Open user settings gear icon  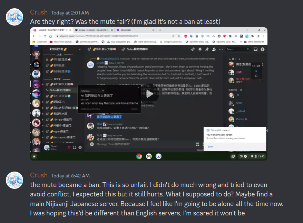click(80, 148)
